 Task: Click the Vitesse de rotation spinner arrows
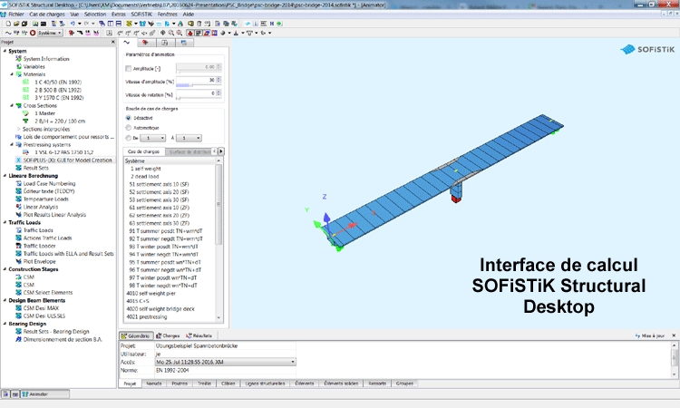click(219, 93)
